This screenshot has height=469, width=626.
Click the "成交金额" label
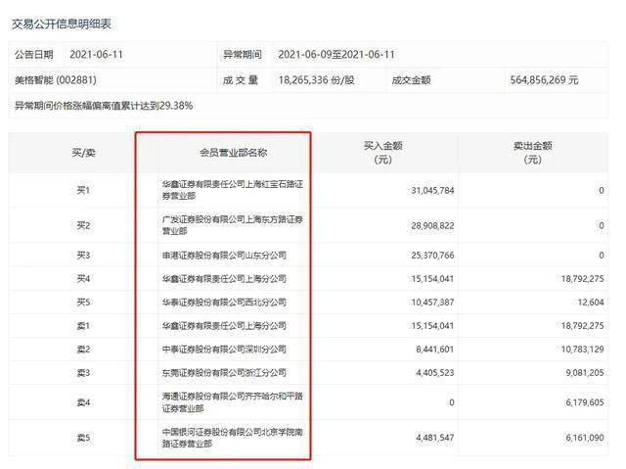point(411,80)
